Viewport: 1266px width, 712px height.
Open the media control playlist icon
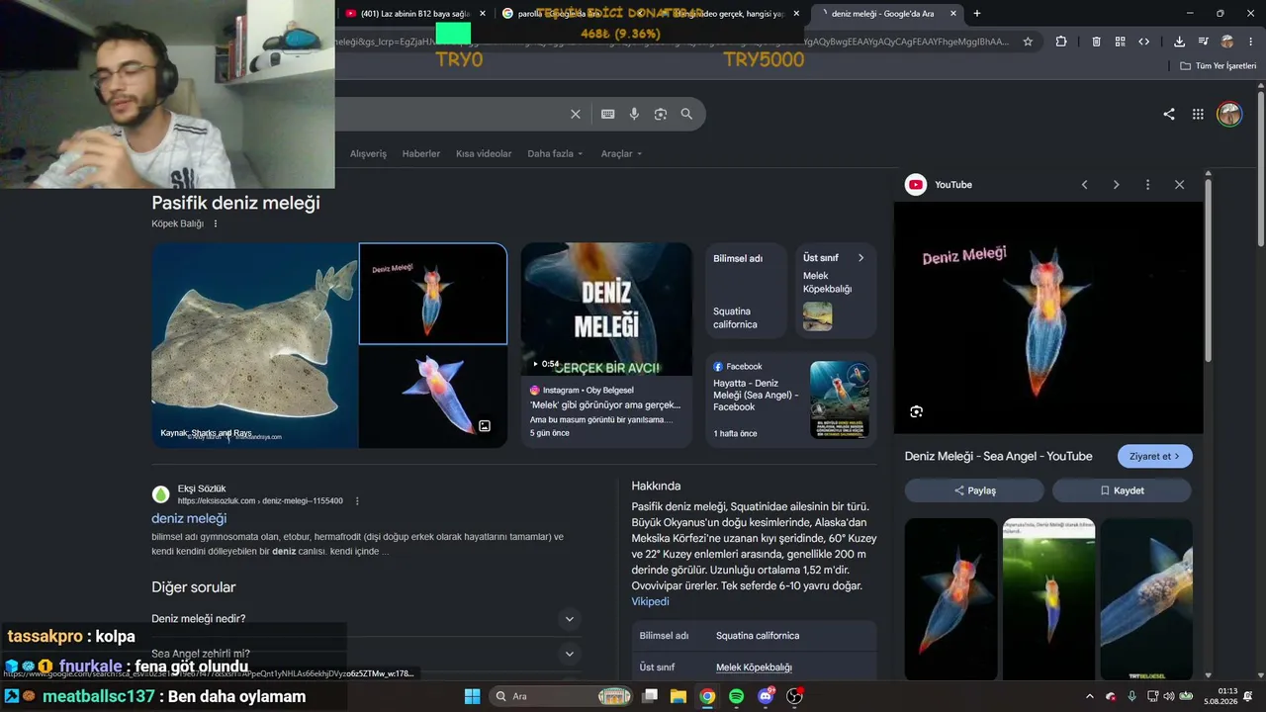(1204, 42)
